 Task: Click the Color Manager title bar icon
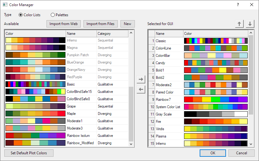[x=5, y=5]
